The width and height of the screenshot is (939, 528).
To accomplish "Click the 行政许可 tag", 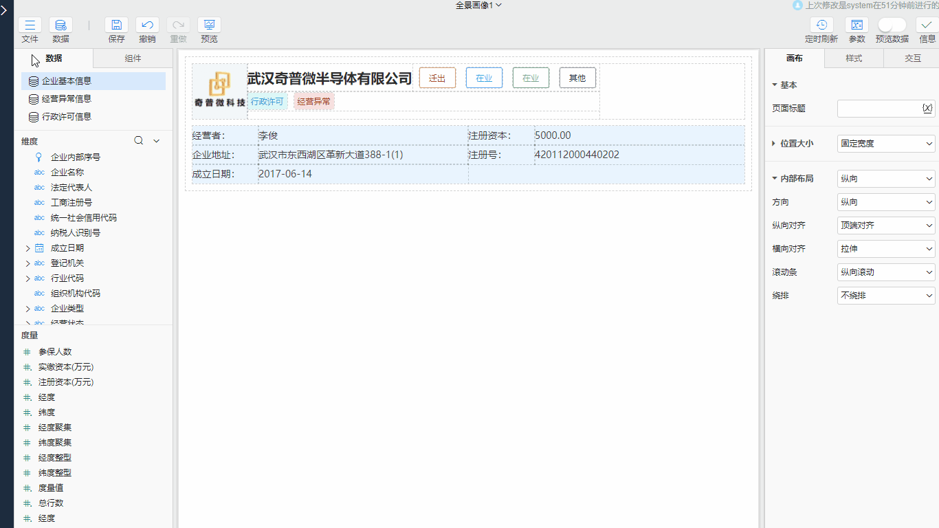I will click(267, 101).
